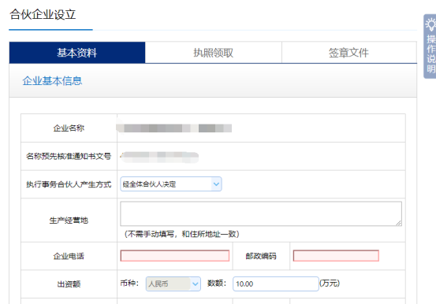The image size is (436, 304).
Task: Click the hint text 不需手动填写，和住所地址一致
Action: [182, 234]
